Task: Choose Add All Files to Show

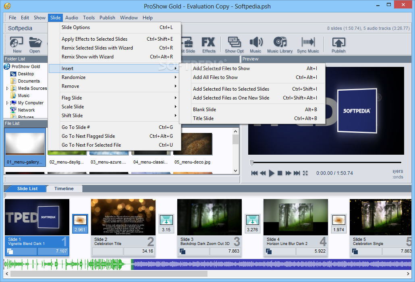Action: tap(252, 77)
